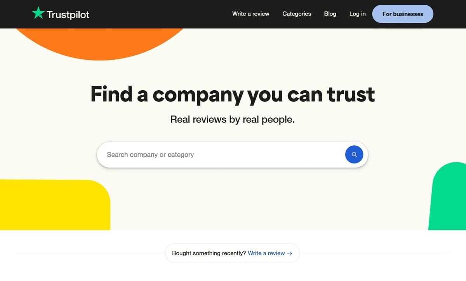466x281 pixels.
Task: Click the green Trustpilot star logo
Action: point(38,13)
